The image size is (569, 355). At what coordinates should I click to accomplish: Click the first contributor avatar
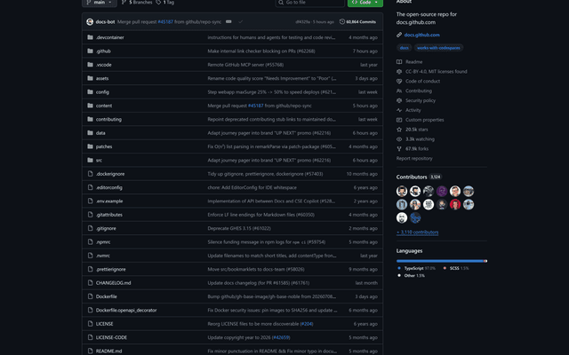coord(402,191)
